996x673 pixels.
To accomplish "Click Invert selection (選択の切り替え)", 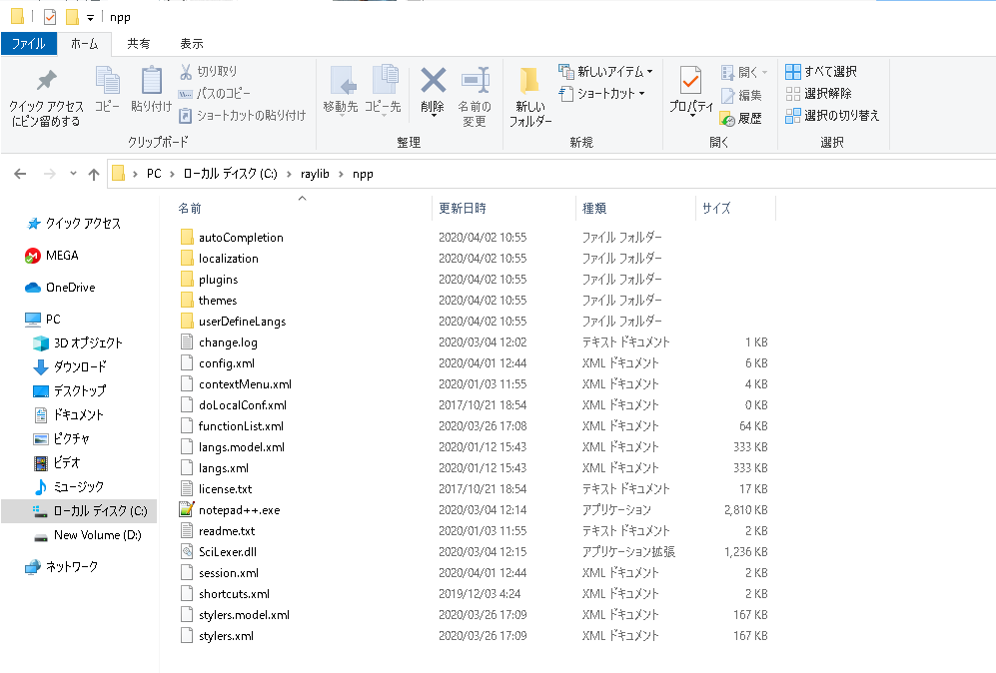I will tap(832, 116).
